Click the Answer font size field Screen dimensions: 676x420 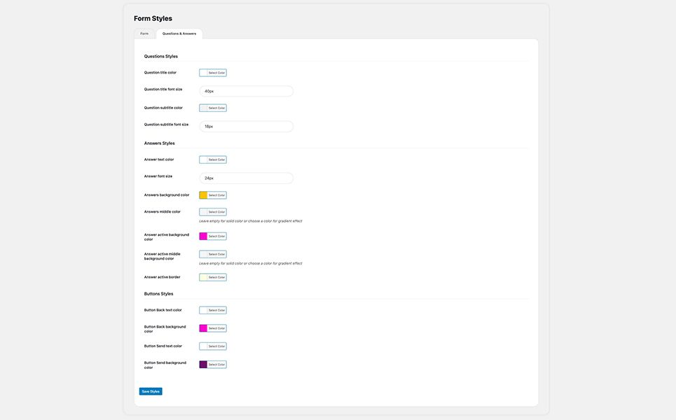[x=246, y=178]
